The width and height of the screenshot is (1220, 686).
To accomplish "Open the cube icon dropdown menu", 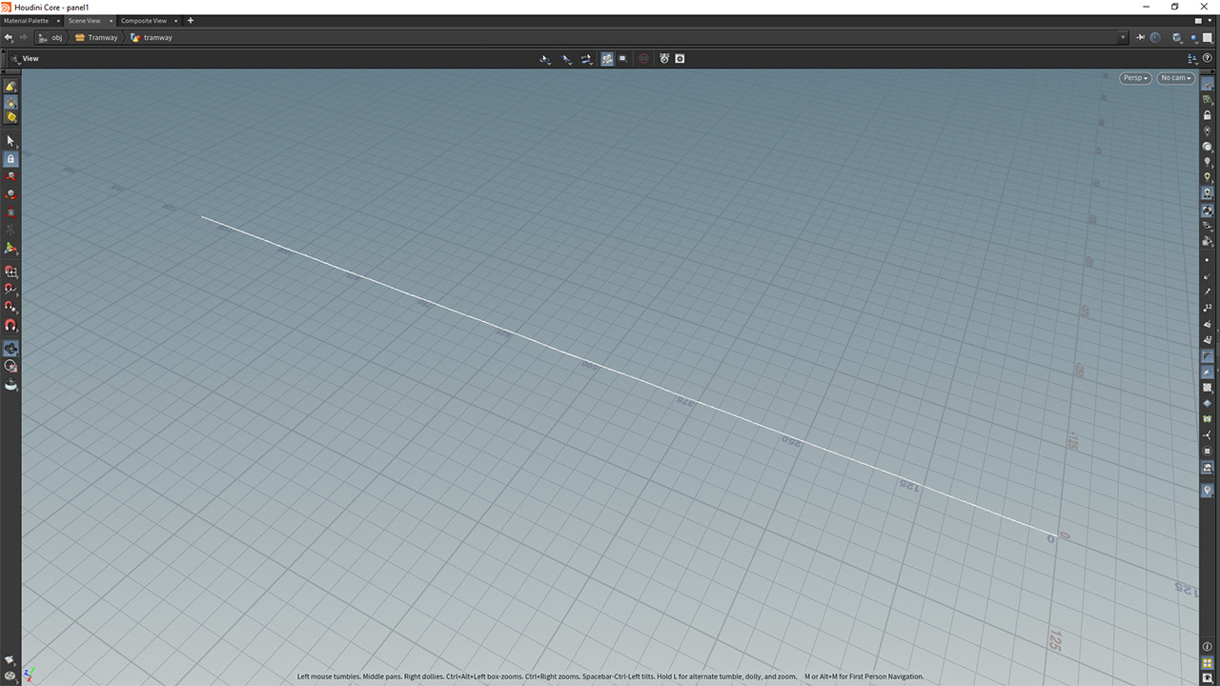I will click(x=1178, y=37).
